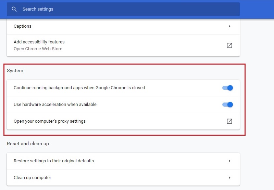Click the proxy settings external link icon
This screenshot has width=274, height=190.
(x=229, y=121)
